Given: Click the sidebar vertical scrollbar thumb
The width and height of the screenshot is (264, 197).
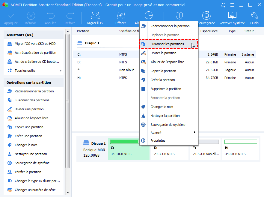Looking at the screenshot, I should 68,101.
